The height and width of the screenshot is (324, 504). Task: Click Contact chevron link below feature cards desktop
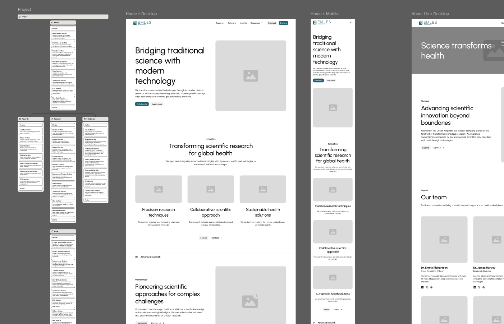click(216, 238)
